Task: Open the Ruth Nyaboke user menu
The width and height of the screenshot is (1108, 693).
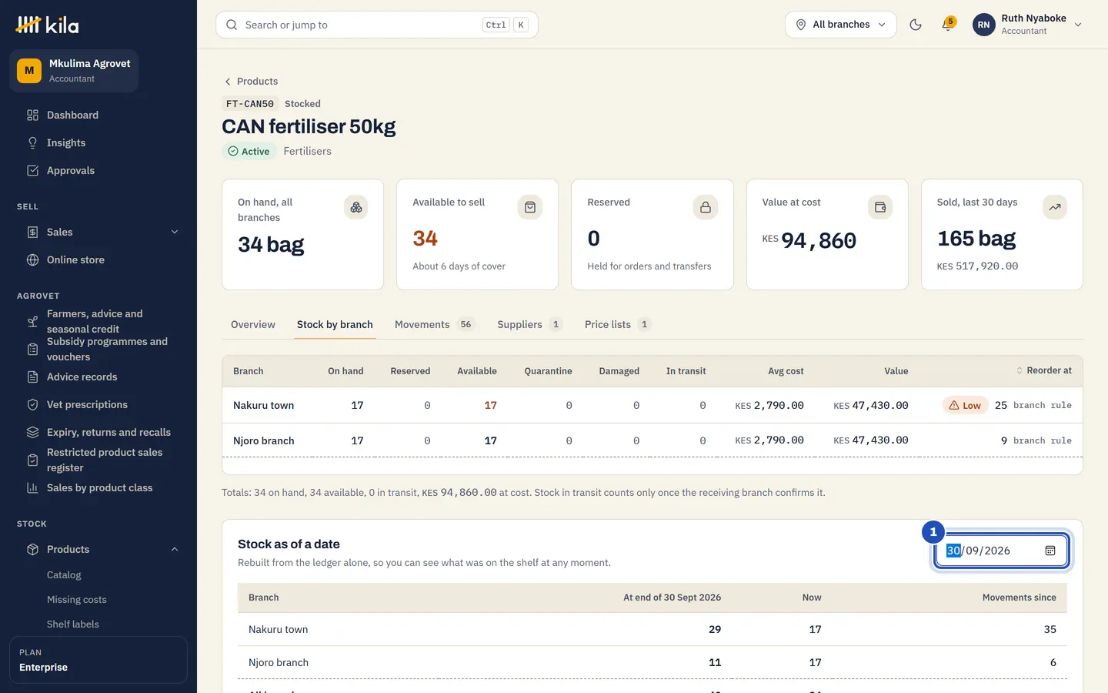Action: coord(1028,25)
